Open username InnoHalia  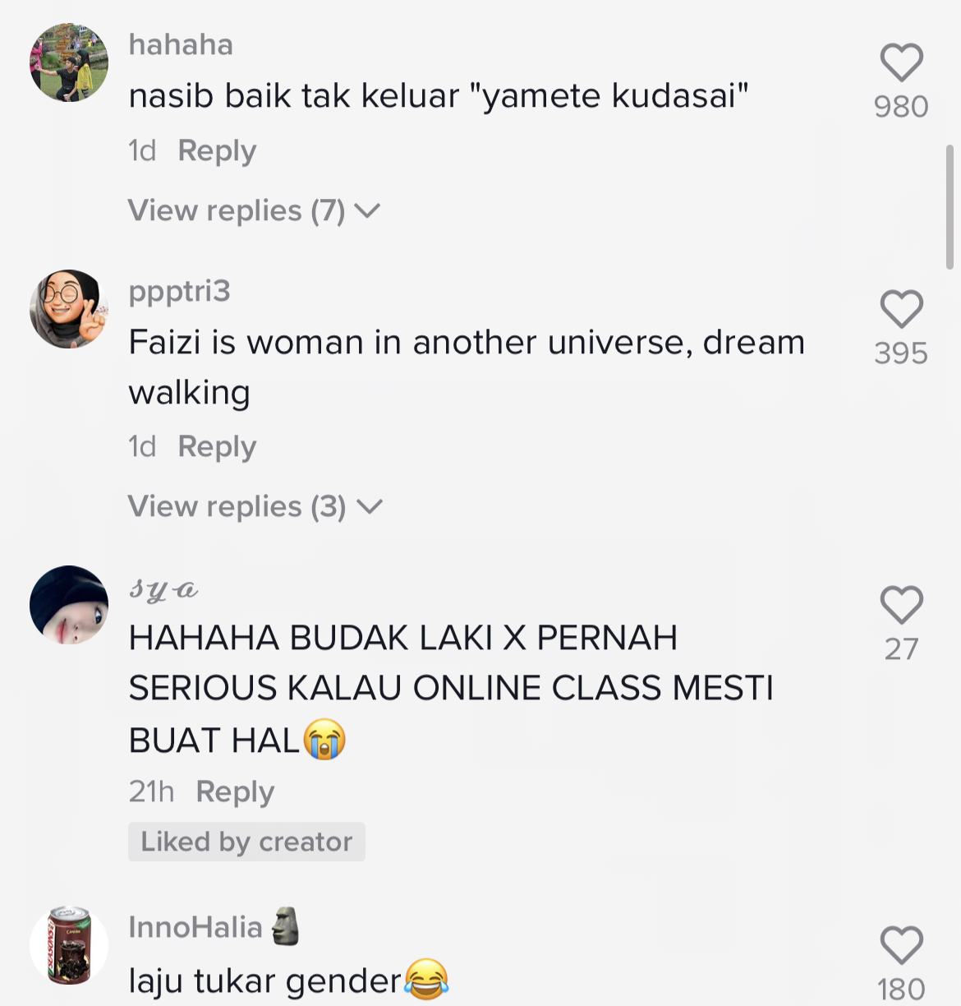tap(195, 928)
